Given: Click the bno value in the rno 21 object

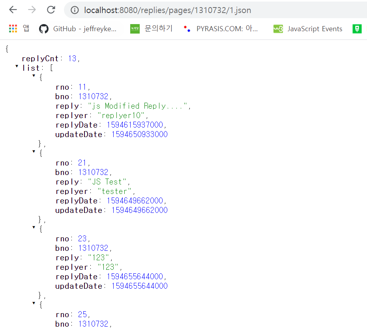Looking at the screenshot, I should pos(93,172).
